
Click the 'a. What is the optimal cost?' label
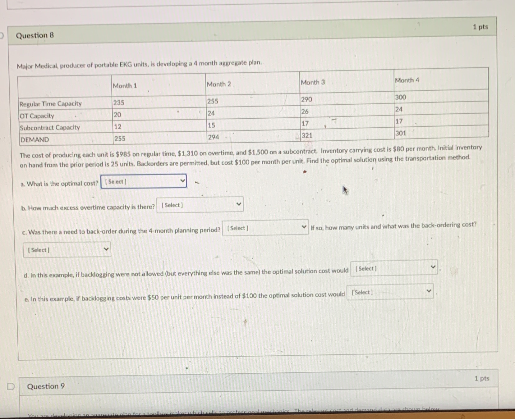(59, 184)
